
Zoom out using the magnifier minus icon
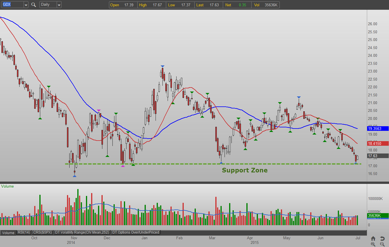point(382,244)
